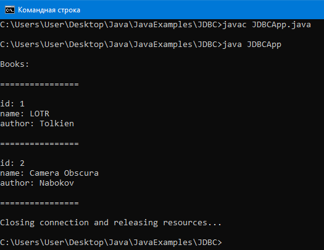Viewport: 324px width, 250px height.
Task: Click the 'Командная строка' window title text
Action: point(49,10)
